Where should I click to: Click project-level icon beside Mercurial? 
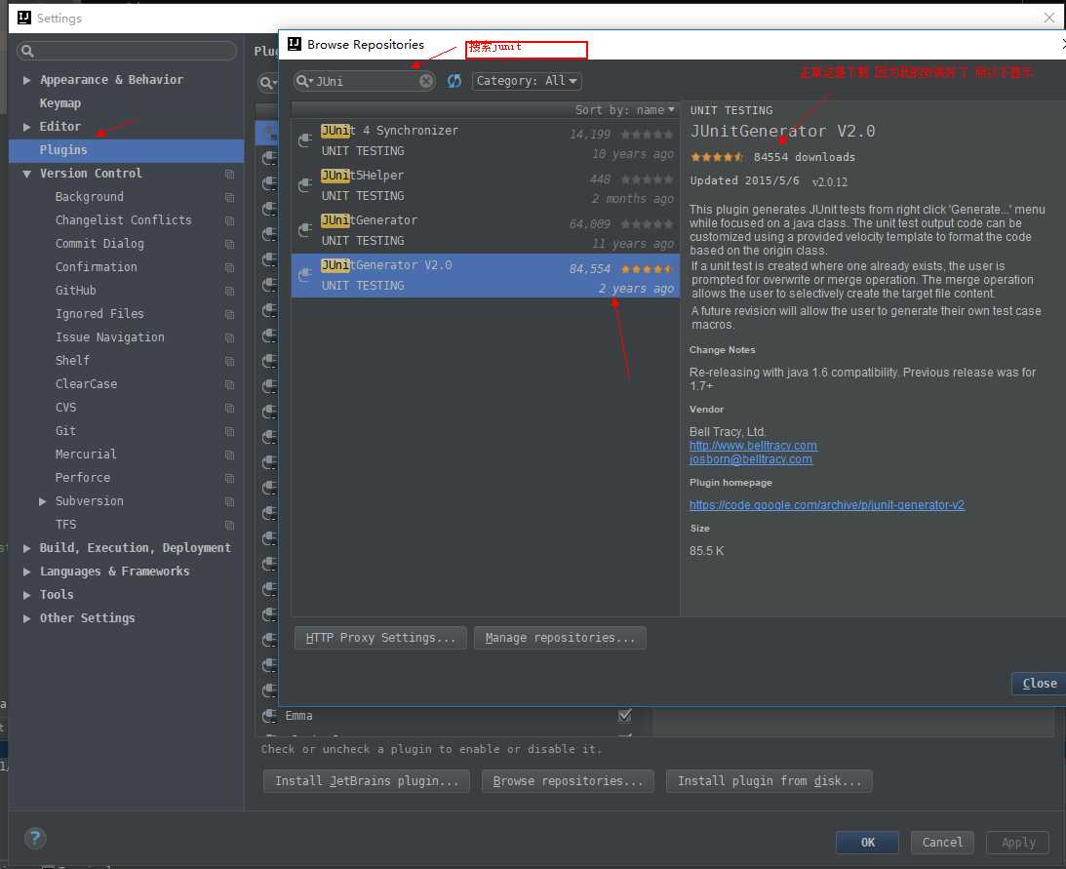(x=230, y=454)
